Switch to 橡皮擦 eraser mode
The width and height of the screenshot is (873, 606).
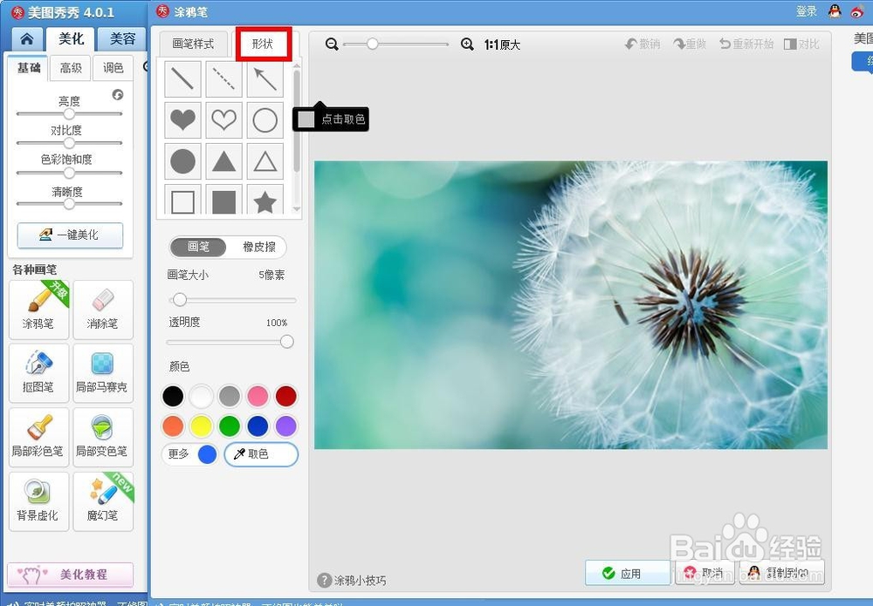click(259, 247)
